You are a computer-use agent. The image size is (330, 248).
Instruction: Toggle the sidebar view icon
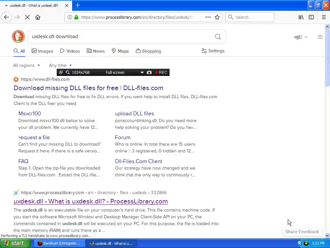(x=311, y=17)
